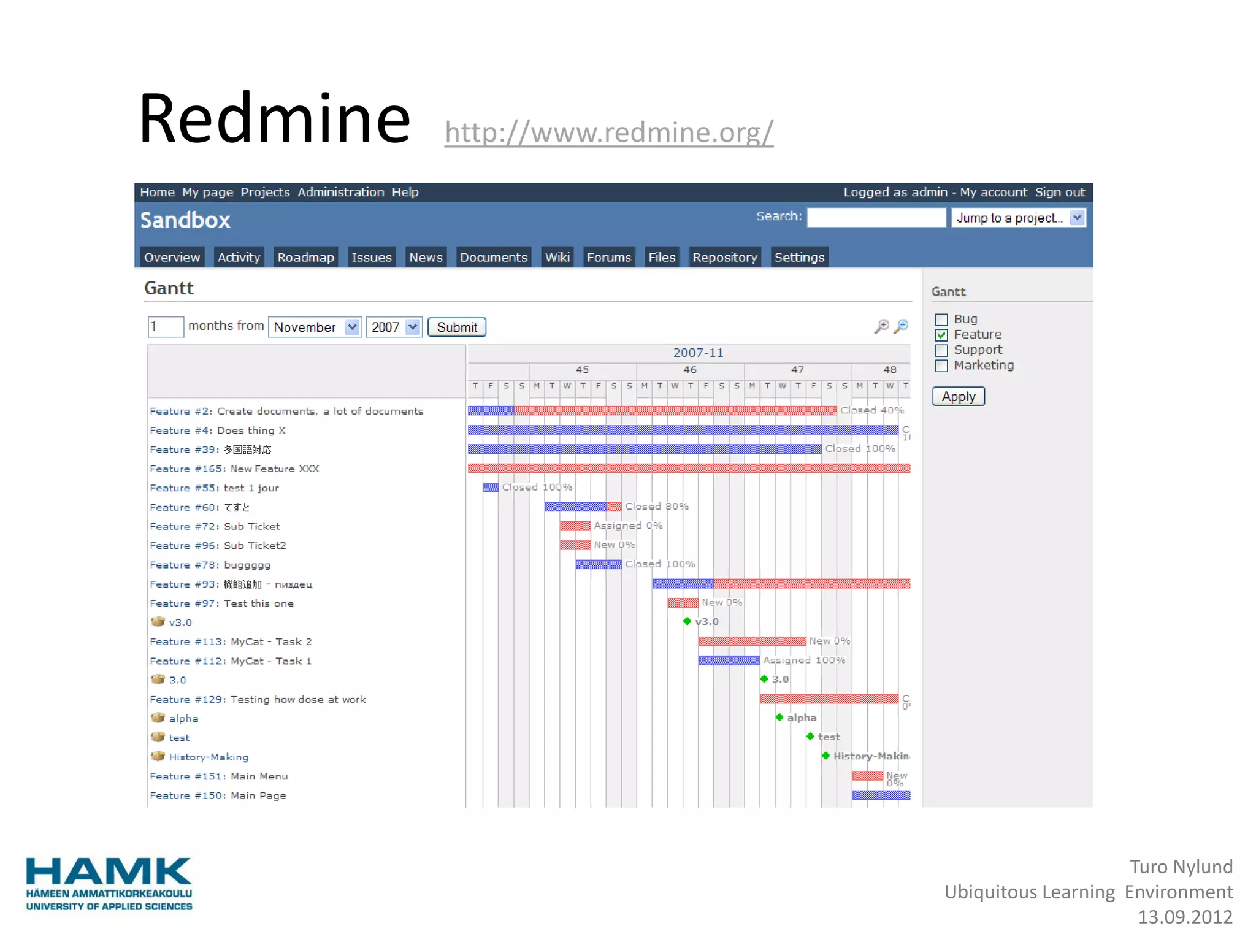Open Feature #78 buggggg
The image size is (1256, 942).
coord(210,565)
